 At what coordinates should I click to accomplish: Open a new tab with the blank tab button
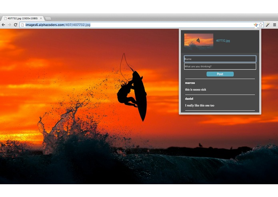point(48,18)
